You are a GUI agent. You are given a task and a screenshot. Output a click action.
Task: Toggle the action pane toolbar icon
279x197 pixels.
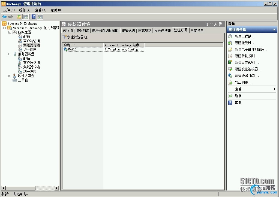40,17
